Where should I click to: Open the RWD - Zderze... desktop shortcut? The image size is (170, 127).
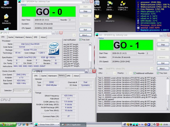click(x=110, y=5)
